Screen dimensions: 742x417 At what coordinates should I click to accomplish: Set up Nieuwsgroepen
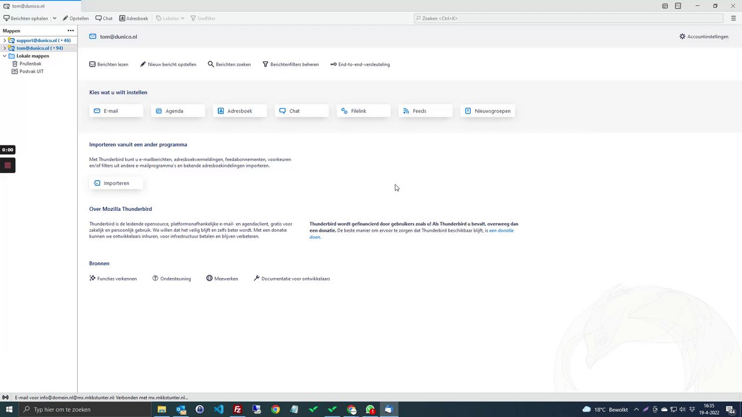[488, 111]
